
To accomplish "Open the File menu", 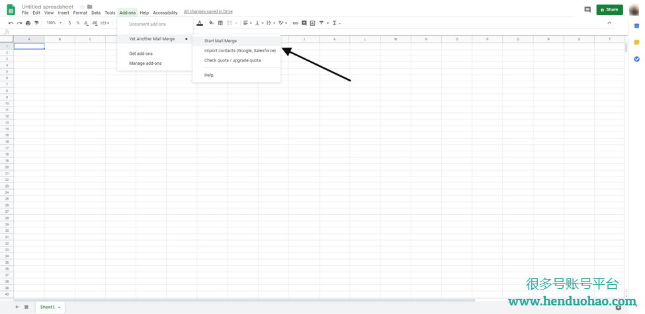I will pos(25,13).
